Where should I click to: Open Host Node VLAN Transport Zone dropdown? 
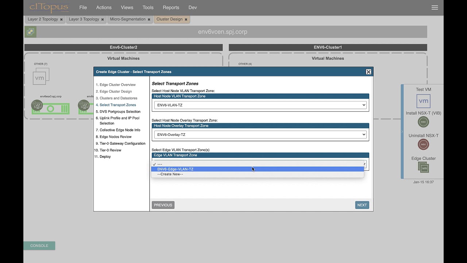tap(260, 105)
